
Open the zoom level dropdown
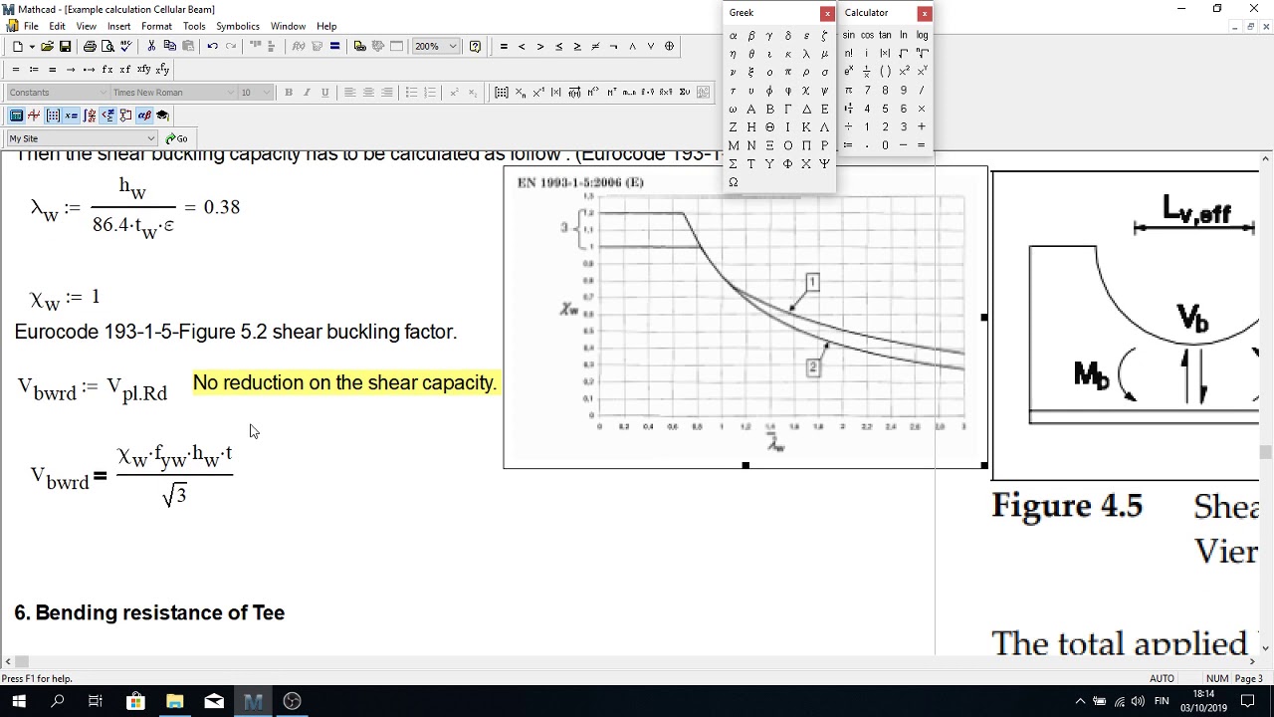click(x=453, y=46)
